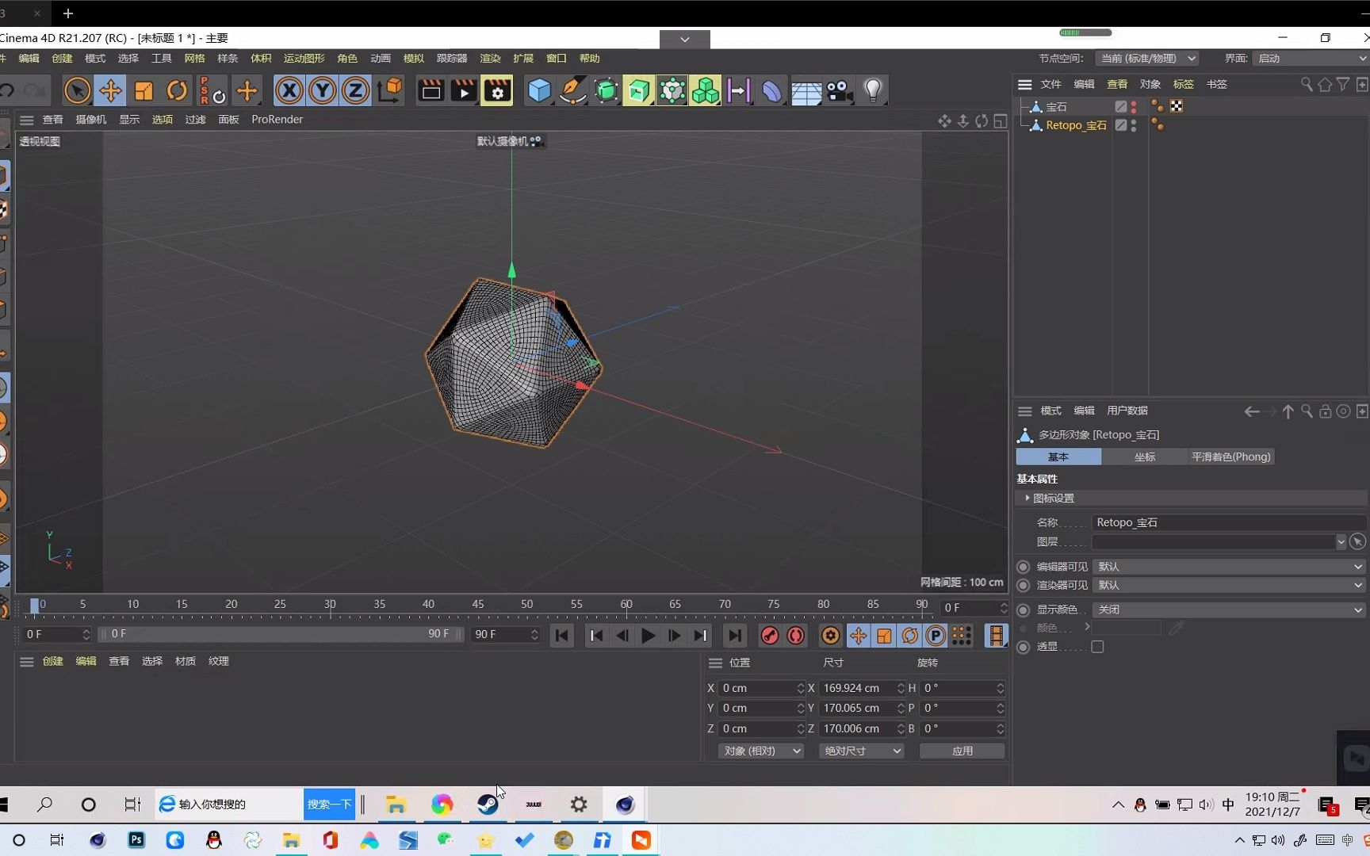Click the 应用 button
This screenshot has height=856, width=1370.
coord(962,751)
